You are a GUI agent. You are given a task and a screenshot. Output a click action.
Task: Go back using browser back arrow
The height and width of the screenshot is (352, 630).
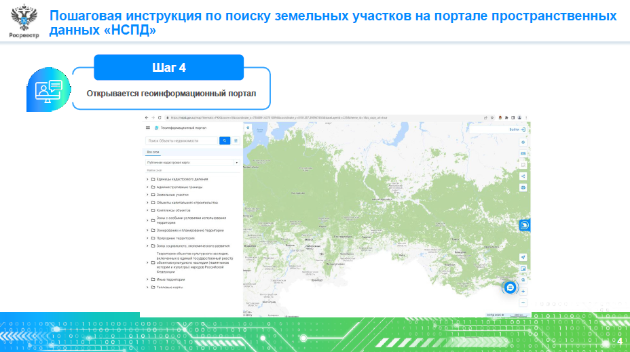(x=147, y=117)
